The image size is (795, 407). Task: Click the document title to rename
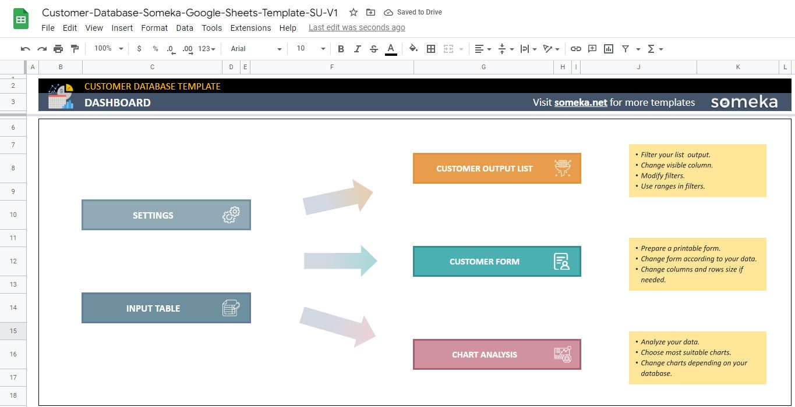(x=190, y=12)
